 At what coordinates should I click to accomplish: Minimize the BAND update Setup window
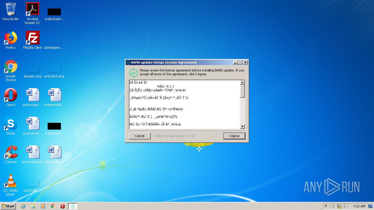(x=235, y=62)
